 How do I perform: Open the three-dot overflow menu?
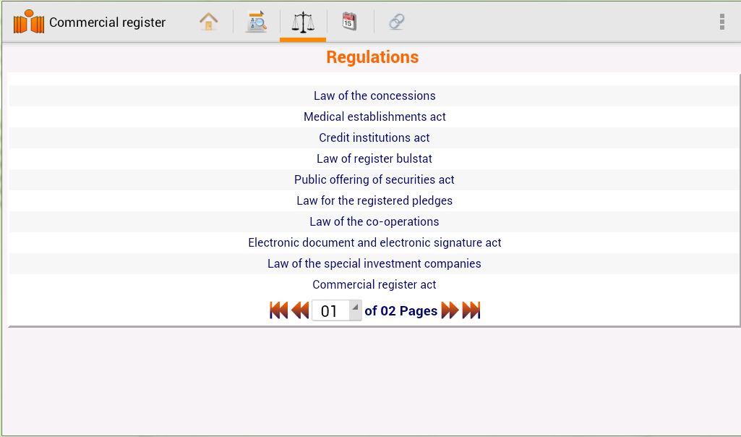721,22
